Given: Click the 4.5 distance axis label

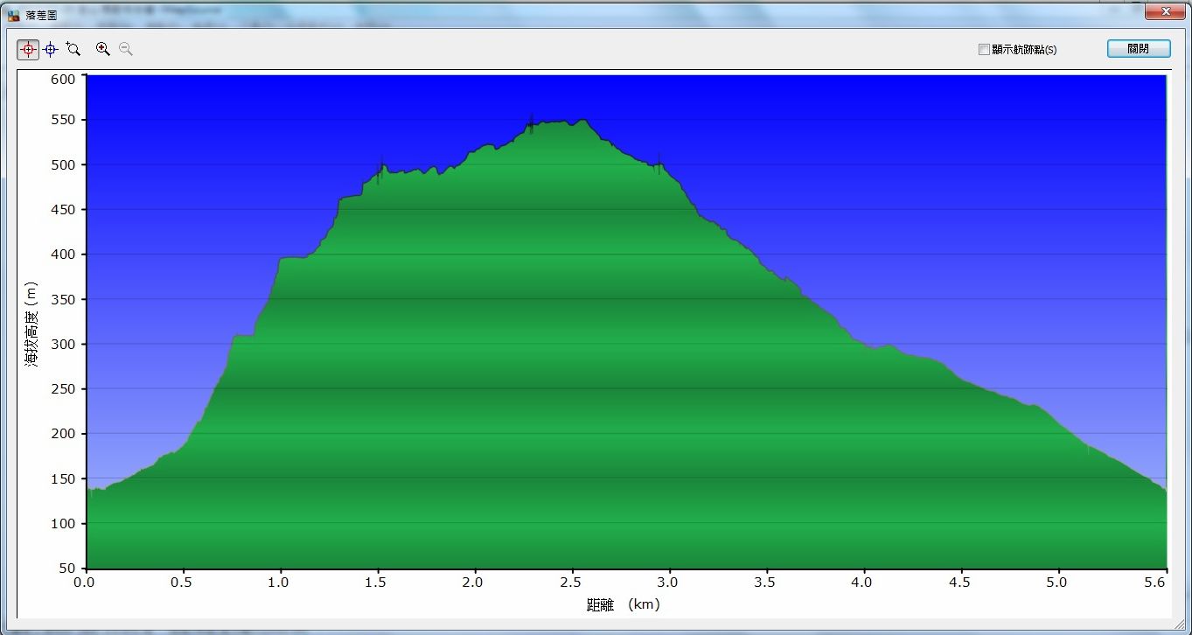Looking at the screenshot, I should pyautogui.click(x=960, y=582).
